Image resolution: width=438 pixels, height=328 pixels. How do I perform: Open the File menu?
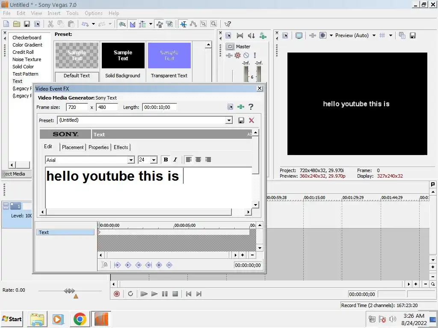pyautogui.click(x=7, y=13)
